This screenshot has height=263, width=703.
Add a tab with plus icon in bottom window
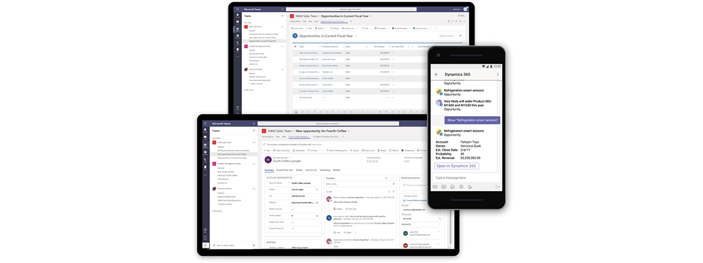pyautogui.click(x=343, y=136)
